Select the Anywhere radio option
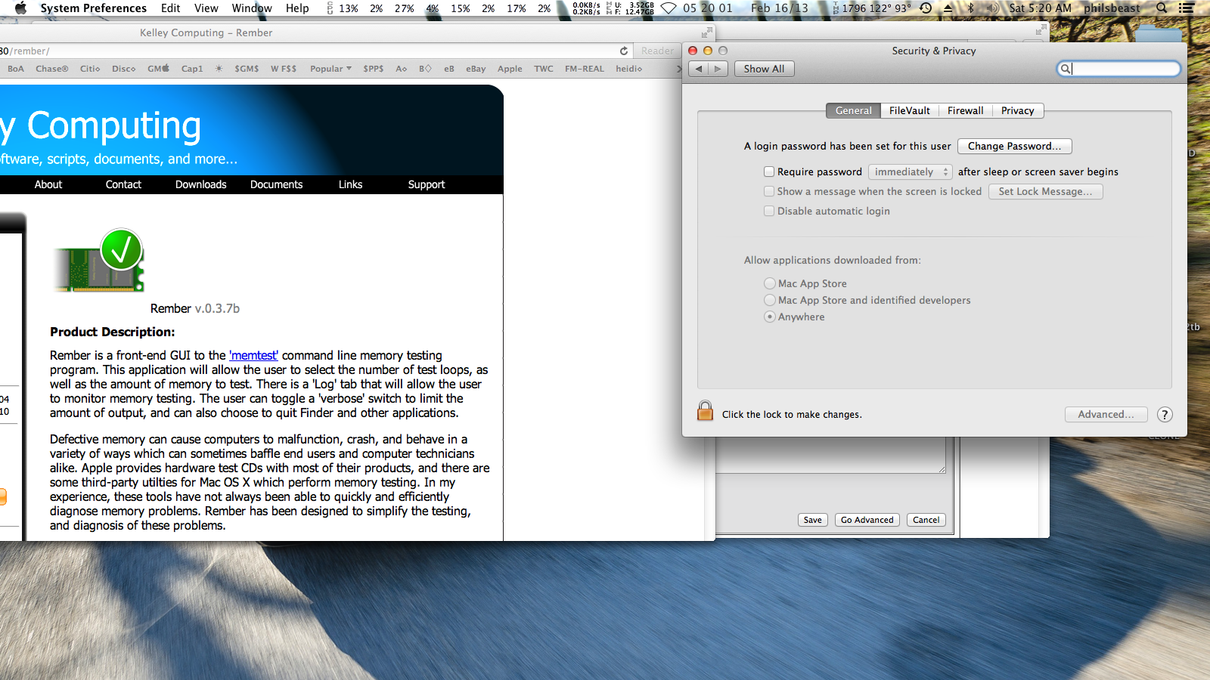 tap(770, 317)
